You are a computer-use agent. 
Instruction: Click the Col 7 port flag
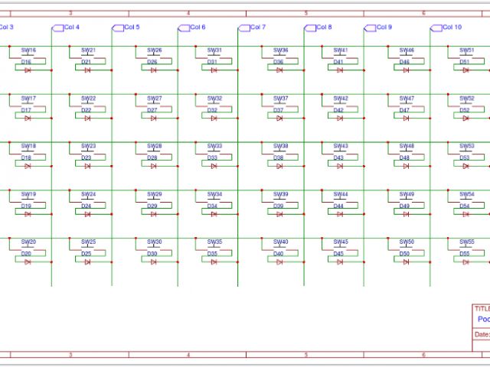click(x=243, y=28)
